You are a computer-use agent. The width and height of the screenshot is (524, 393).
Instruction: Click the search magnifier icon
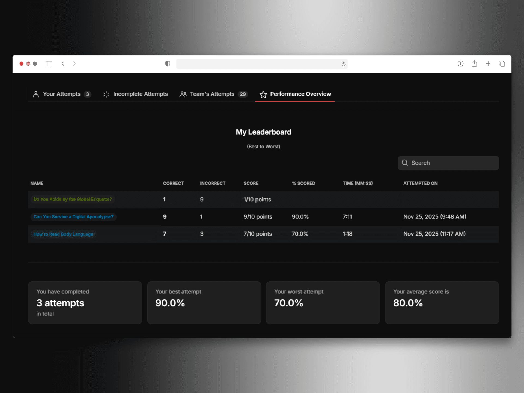[x=405, y=163]
